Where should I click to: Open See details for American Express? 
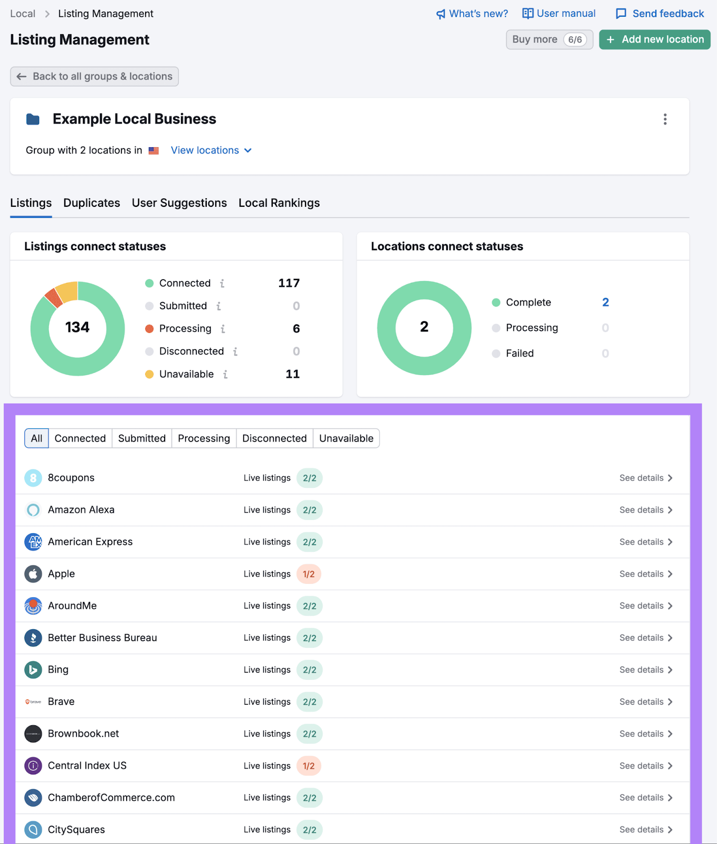(x=646, y=542)
